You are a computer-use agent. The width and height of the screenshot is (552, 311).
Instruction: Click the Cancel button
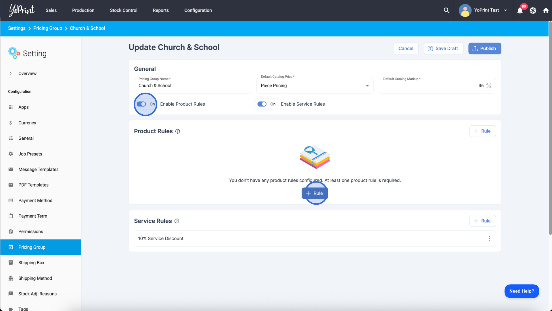406,48
